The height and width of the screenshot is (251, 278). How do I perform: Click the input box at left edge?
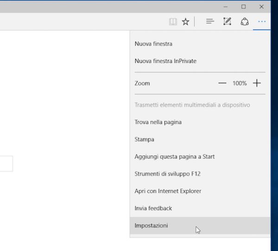coord(6,164)
